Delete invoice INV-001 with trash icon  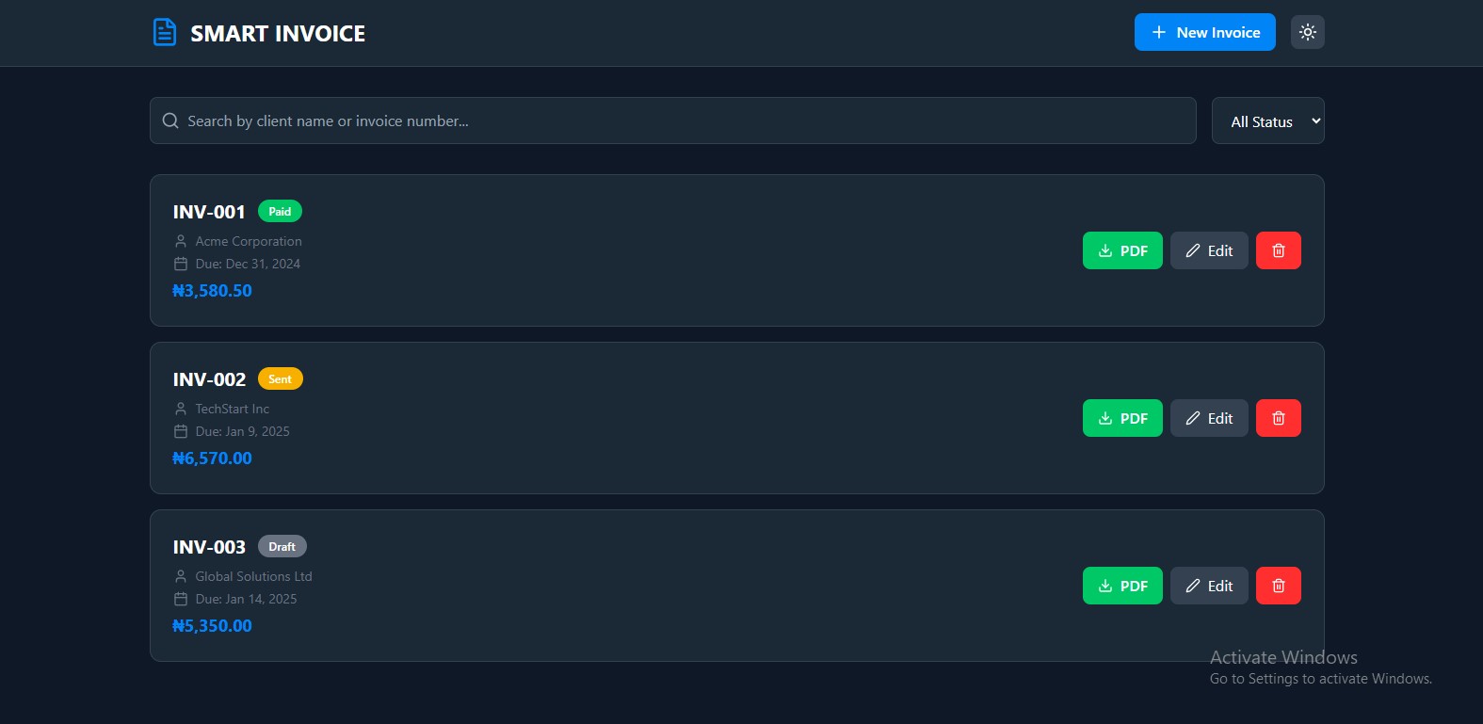(x=1279, y=250)
